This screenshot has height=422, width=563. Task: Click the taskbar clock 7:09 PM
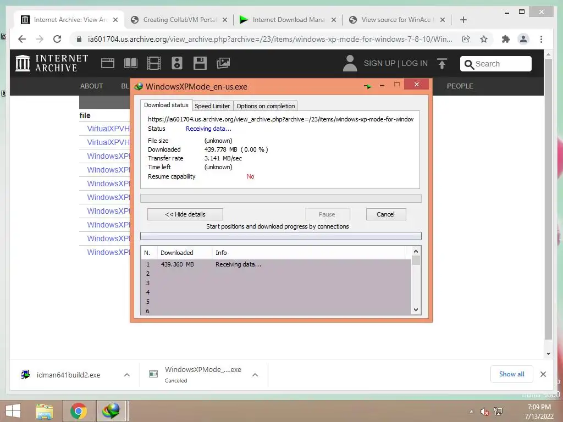click(x=539, y=407)
